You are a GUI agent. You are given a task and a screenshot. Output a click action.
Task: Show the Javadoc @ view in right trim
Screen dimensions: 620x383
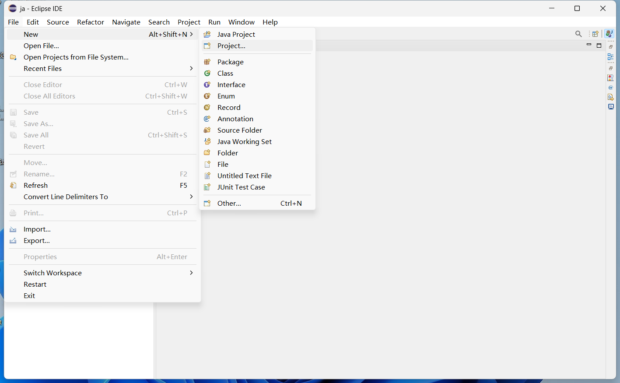611,88
